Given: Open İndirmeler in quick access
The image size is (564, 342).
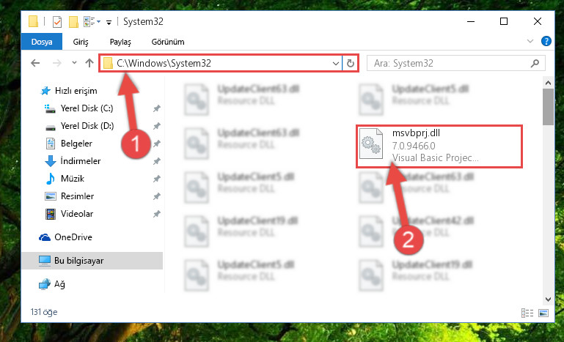Looking at the screenshot, I should 81,161.
